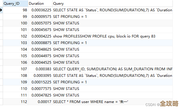Screen dimensions: 180x109
Task: Select duration value 0.00015225
Action: [41, 82]
